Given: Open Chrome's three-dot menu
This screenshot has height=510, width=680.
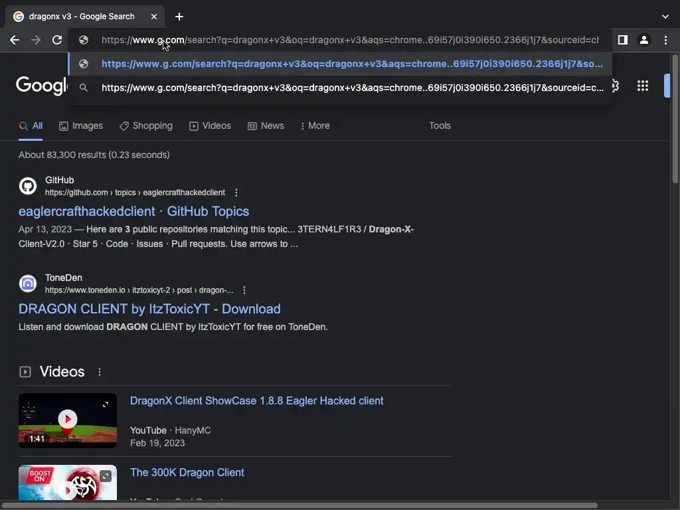Looking at the screenshot, I should coord(665,40).
